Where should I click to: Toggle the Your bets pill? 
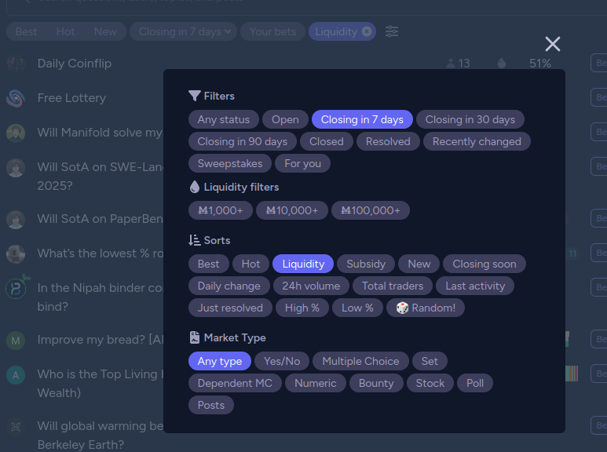(x=272, y=31)
